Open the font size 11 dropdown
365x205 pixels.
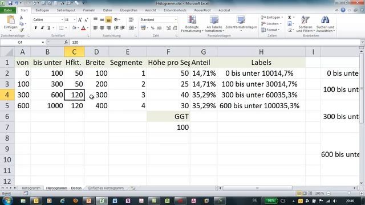click(x=75, y=20)
